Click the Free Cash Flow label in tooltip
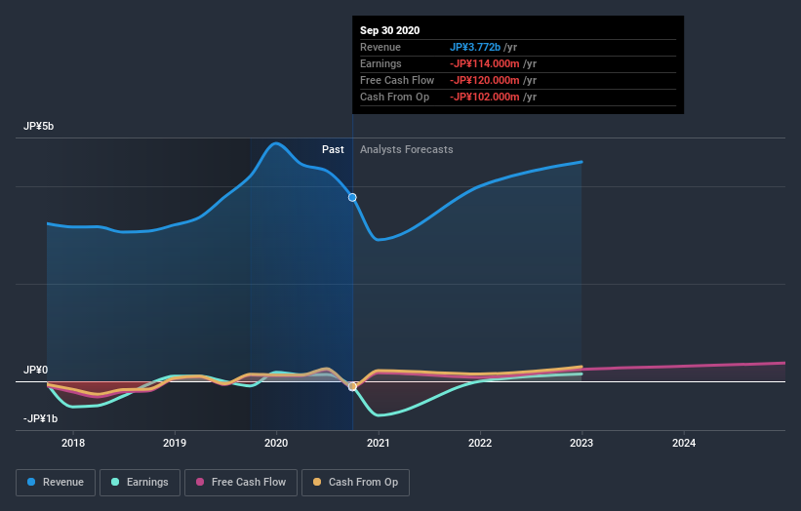Image resolution: width=801 pixels, height=511 pixels. pyautogui.click(x=397, y=80)
